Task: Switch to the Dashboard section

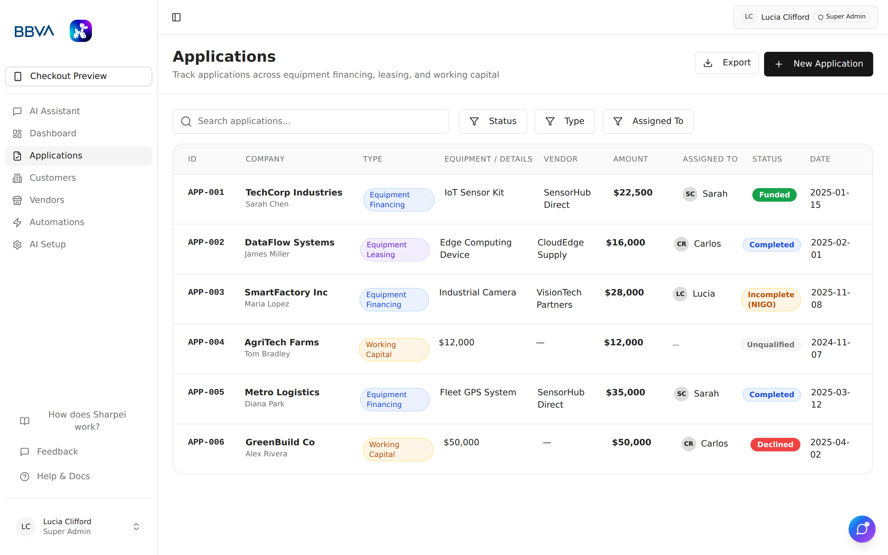Action: point(52,133)
